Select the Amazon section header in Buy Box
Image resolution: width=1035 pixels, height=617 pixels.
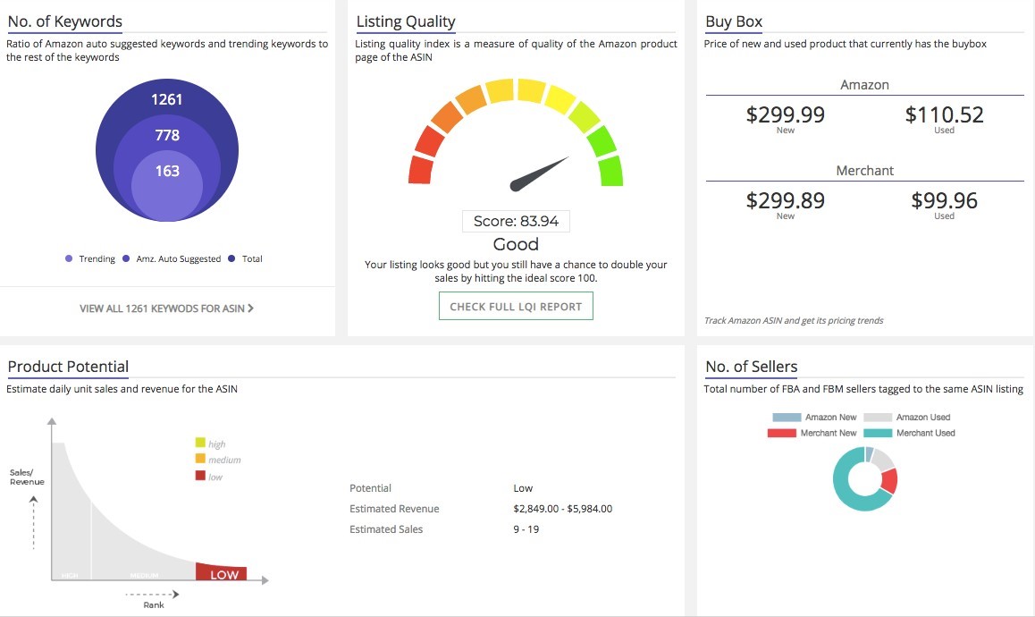(x=864, y=85)
